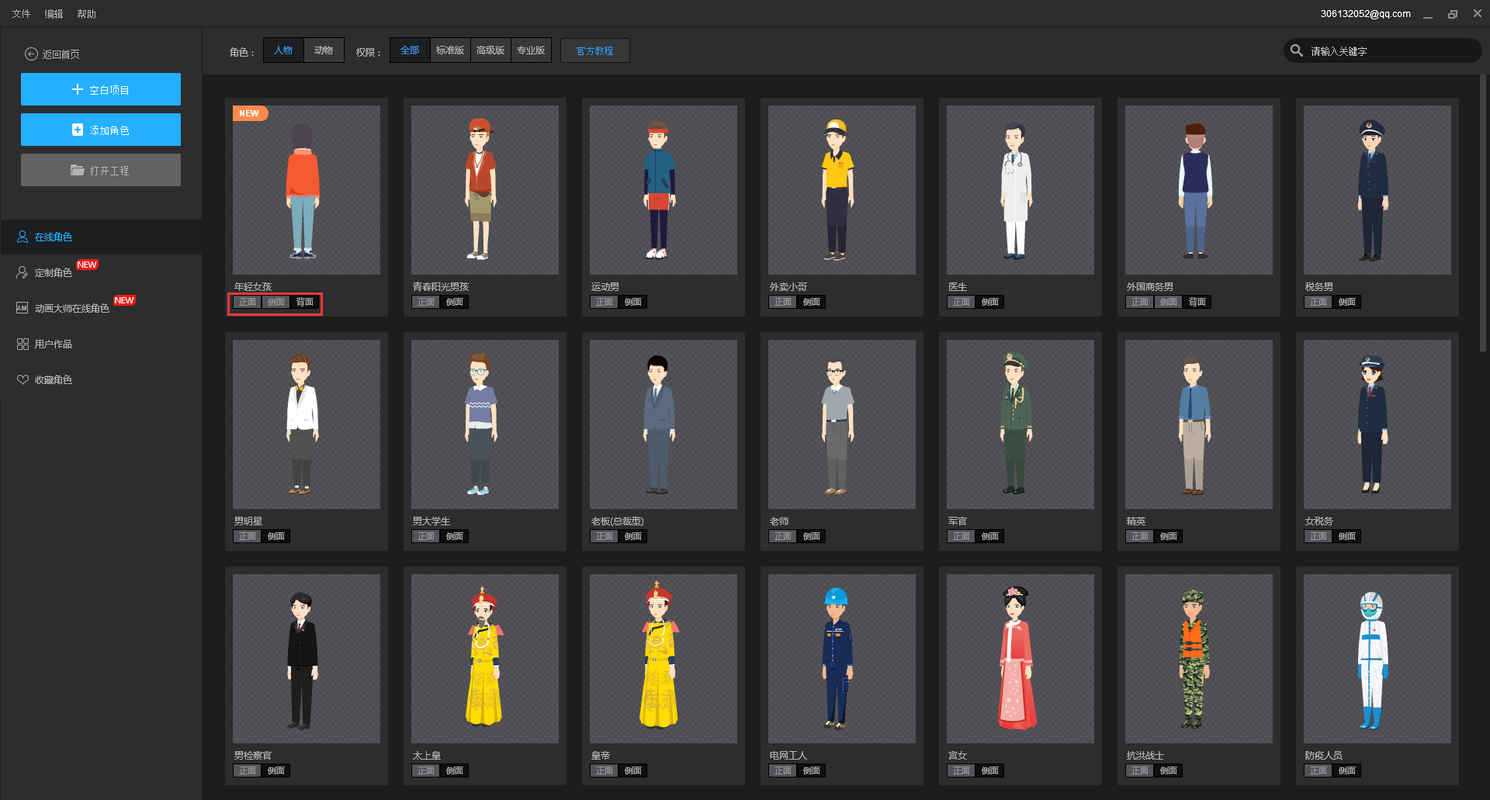Select the 老板(总裁型) character thumbnail
This screenshot has width=1490, height=800.
click(x=664, y=424)
